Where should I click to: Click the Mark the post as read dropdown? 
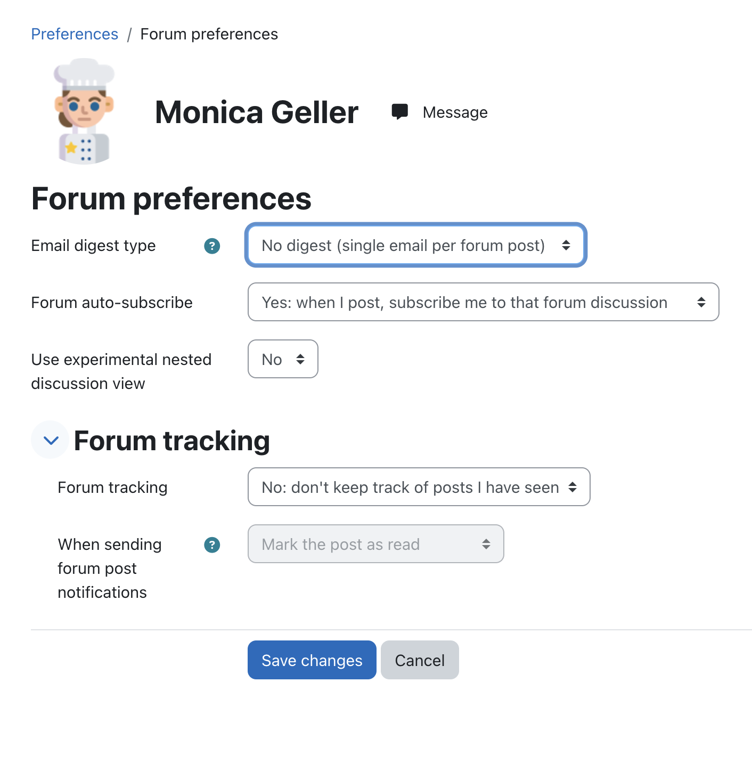pyautogui.click(x=375, y=544)
